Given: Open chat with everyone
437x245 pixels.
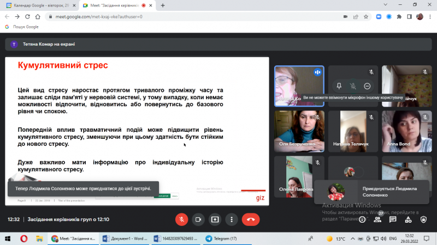Looking at the screenshot, I should click(x=393, y=219).
